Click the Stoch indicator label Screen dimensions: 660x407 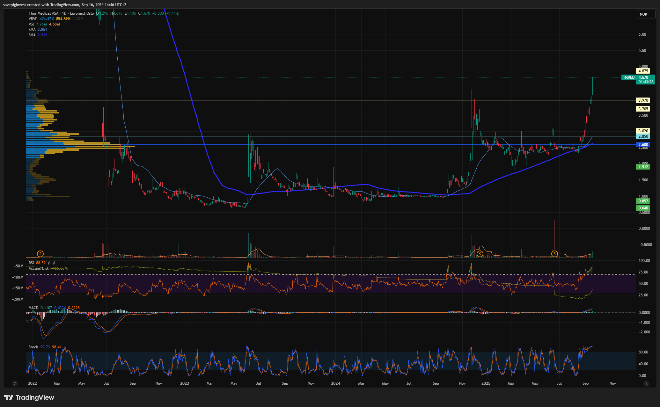pyautogui.click(x=33, y=347)
